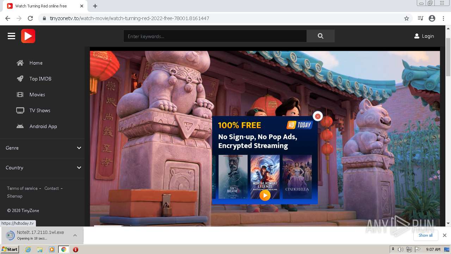Click the red Opera taskbar icon
This screenshot has width=451, height=254.
75,249
